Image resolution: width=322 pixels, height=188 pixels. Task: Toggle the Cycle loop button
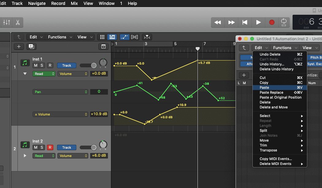pyautogui.click(x=284, y=22)
